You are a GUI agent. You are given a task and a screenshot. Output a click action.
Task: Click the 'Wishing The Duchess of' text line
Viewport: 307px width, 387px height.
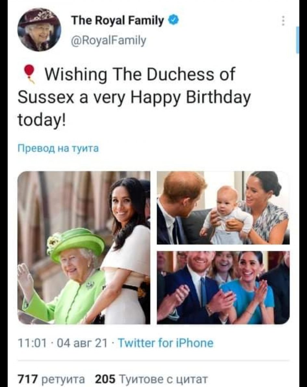[139, 75]
